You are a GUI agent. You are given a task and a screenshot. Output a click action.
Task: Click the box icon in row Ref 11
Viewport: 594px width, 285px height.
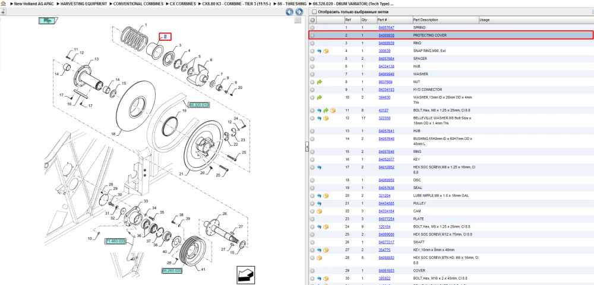click(x=333, y=110)
